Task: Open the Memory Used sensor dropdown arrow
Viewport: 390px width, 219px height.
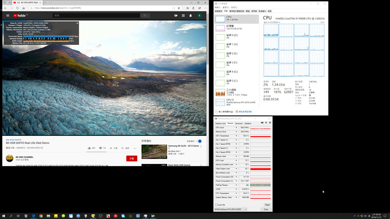Action: [x=236, y=156]
